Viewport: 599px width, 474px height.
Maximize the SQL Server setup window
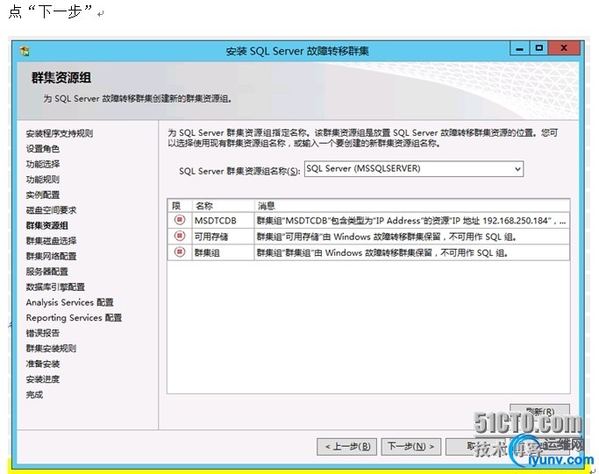coord(539,48)
